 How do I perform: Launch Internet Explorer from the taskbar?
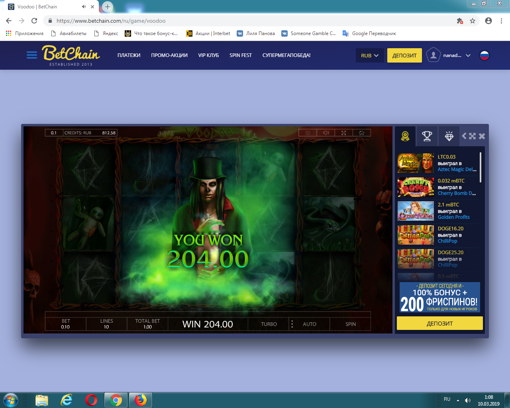67,400
